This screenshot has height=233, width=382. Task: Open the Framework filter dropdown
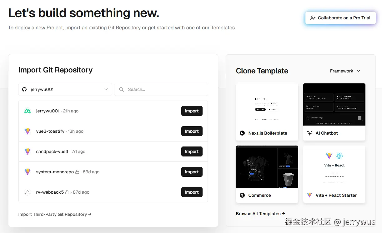click(345, 71)
